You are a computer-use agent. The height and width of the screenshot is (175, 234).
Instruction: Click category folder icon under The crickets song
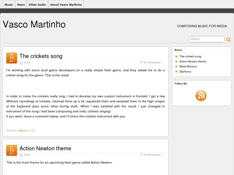(x=21, y=63)
